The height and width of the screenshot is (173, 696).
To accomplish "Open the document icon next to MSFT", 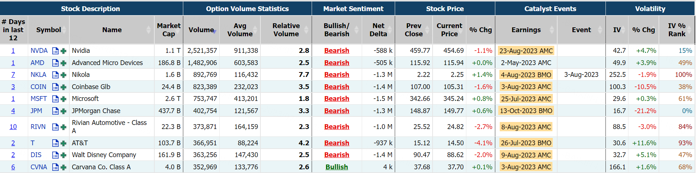I will pyautogui.click(x=55, y=99).
